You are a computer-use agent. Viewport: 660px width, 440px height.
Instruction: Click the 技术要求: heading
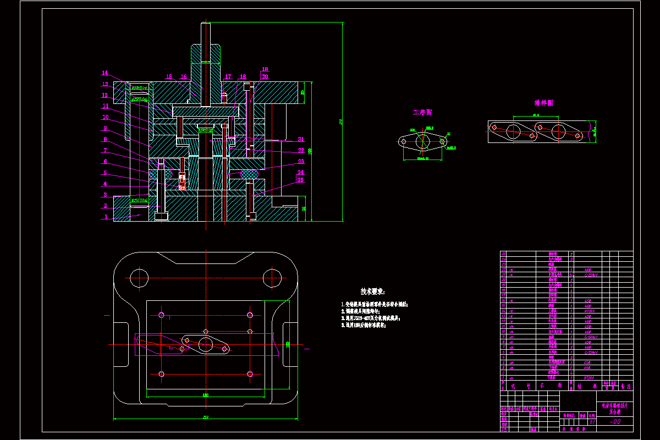(373, 291)
